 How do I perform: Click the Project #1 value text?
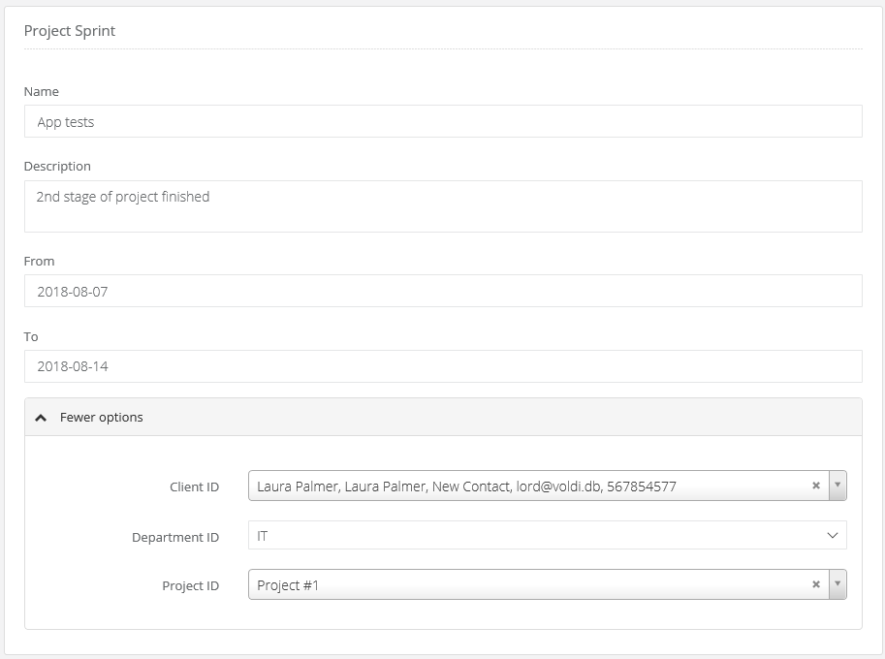pos(288,585)
